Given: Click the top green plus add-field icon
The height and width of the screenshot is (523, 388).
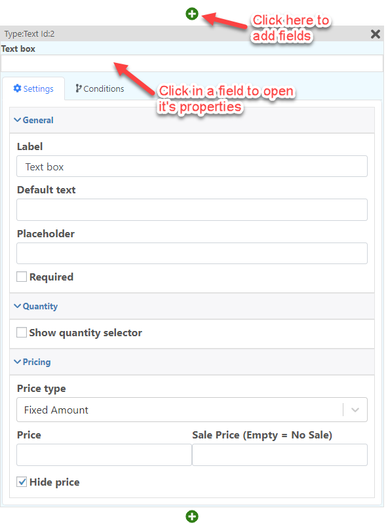Looking at the screenshot, I should click(x=192, y=14).
